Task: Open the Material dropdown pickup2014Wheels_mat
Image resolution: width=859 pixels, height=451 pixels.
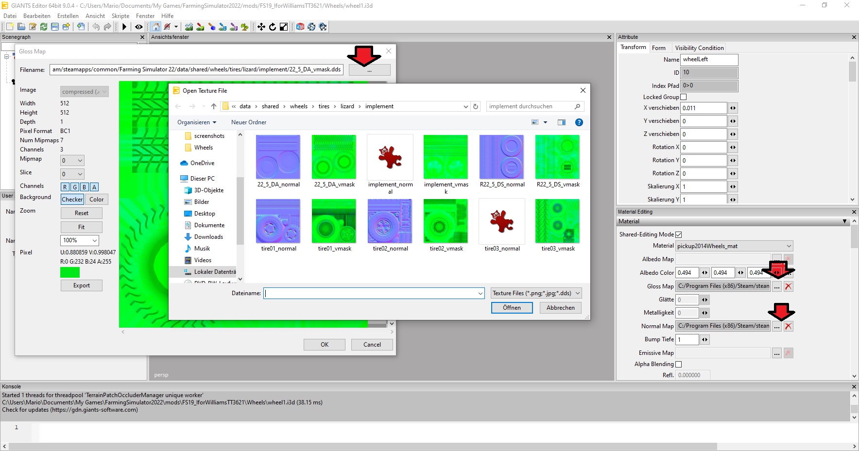Action: click(x=734, y=246)
